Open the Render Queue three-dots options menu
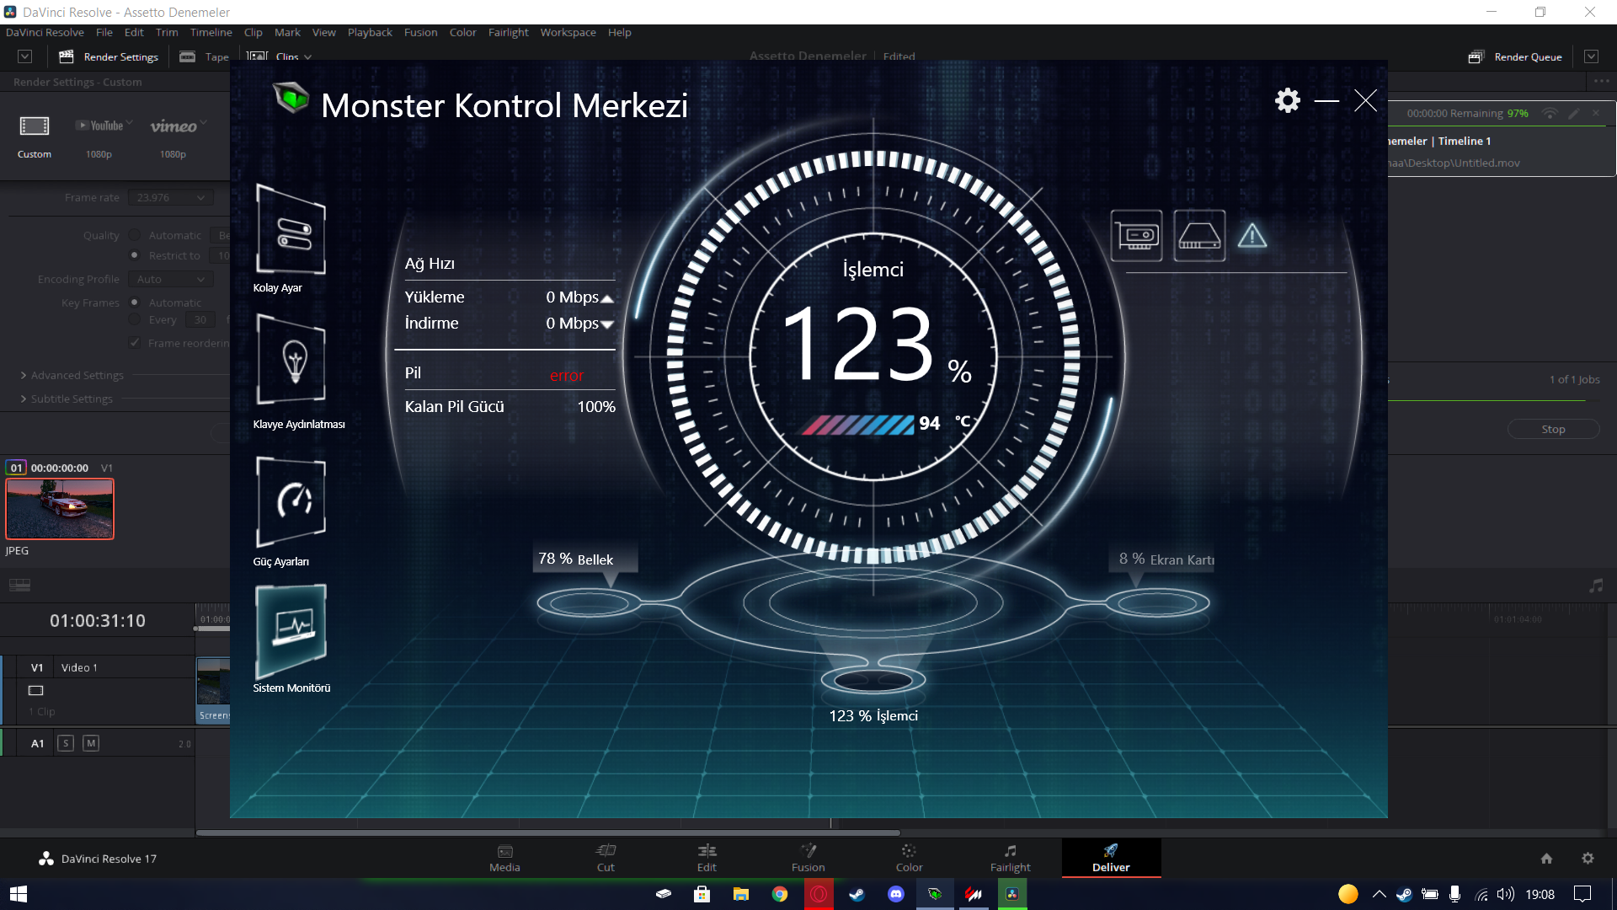1617x910 pixels. point(1601,82)
